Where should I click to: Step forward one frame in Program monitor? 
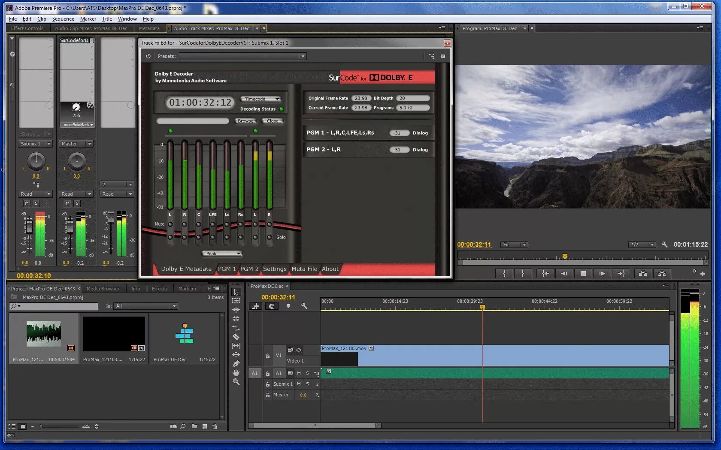[602, 273]
